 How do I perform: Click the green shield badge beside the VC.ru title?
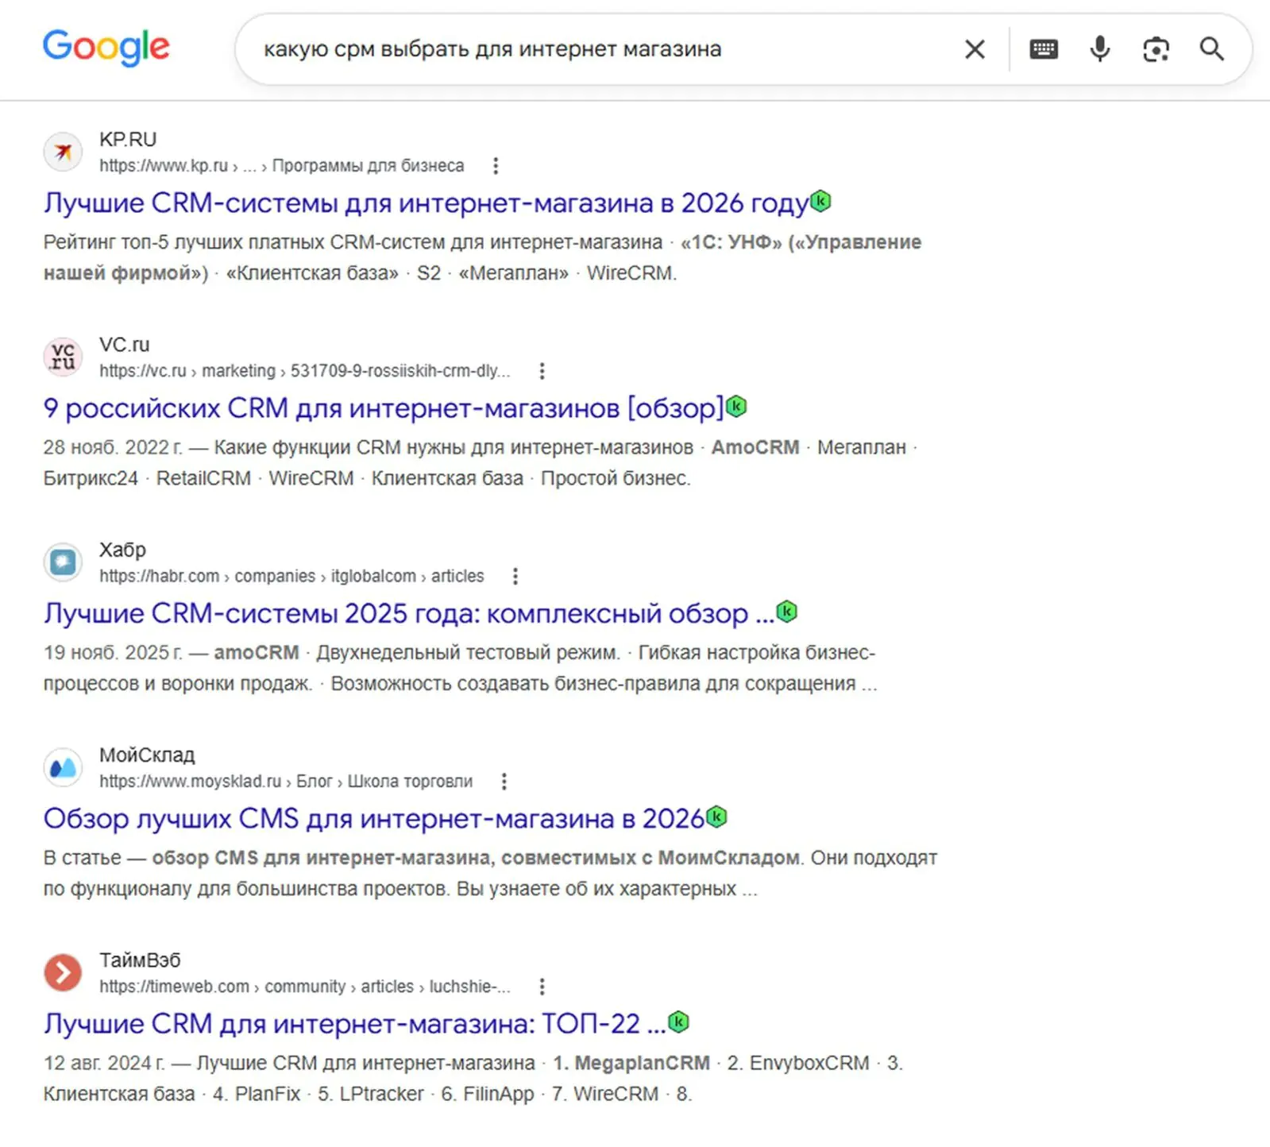click(736, 407)
